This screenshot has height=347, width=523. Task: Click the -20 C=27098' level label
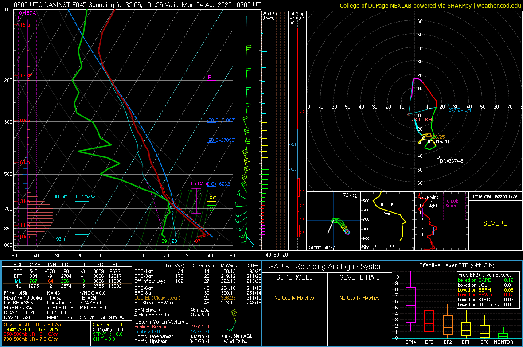coord(221,140)
